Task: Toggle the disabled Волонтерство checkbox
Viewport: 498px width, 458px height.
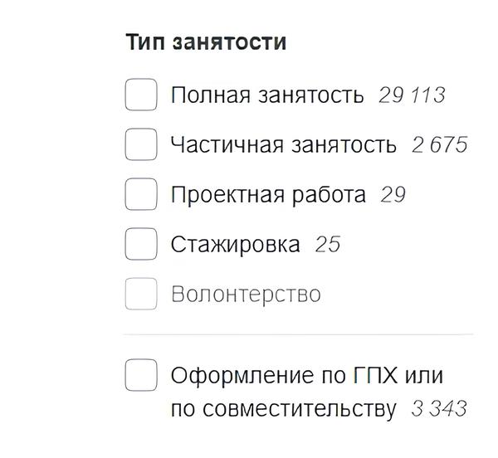Action: click(141, 294)
